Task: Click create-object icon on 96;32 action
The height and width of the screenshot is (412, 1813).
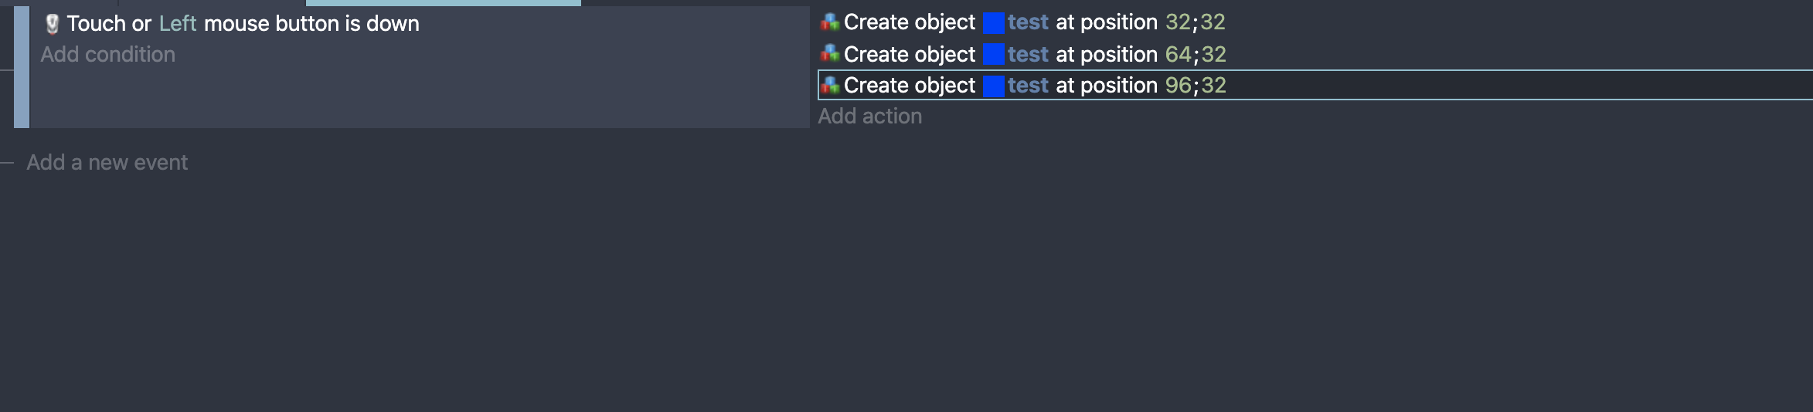Action: coord(830,85)
